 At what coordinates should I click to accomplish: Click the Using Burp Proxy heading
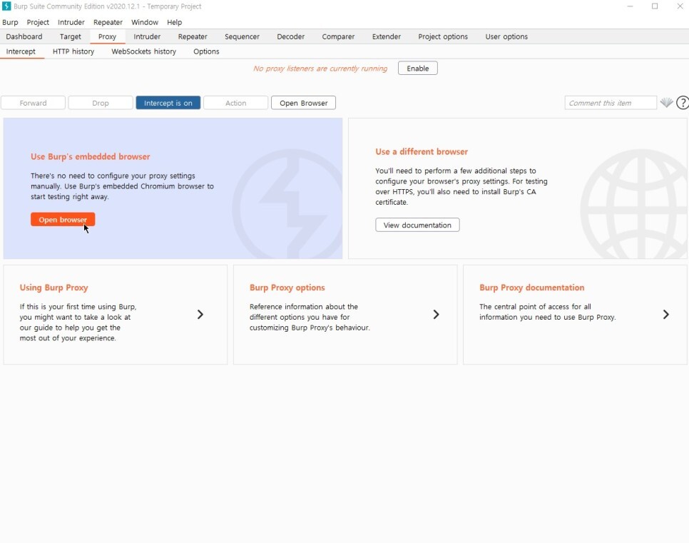[53, 288]
